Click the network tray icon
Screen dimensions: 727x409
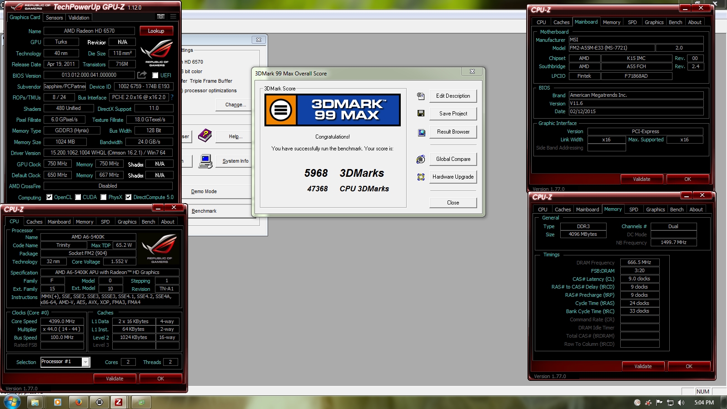click(670, 403)
